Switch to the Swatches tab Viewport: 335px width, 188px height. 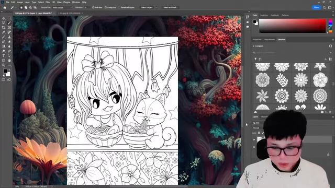tap(264, 15)
